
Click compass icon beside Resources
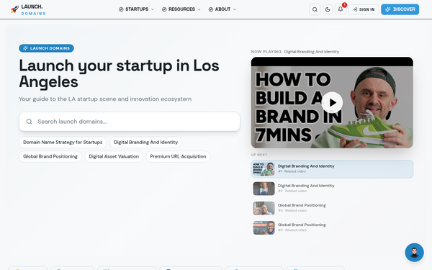pyautogui.click(x=164, y=9)
